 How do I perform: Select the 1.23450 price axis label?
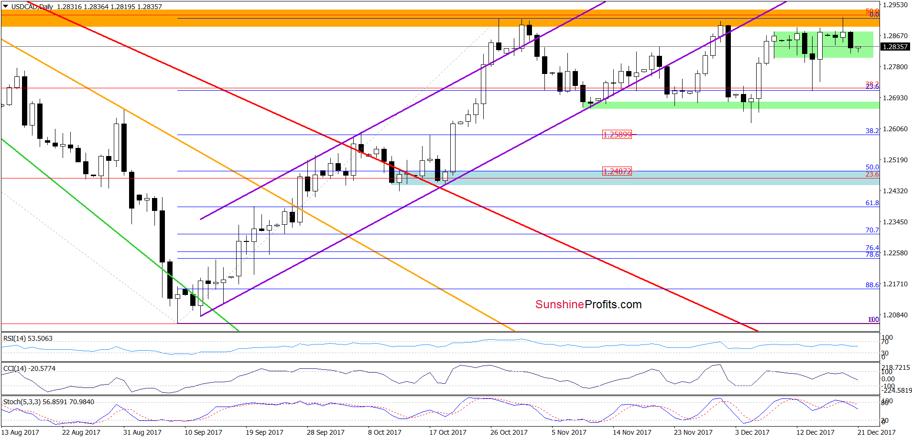tap(895, 222)
